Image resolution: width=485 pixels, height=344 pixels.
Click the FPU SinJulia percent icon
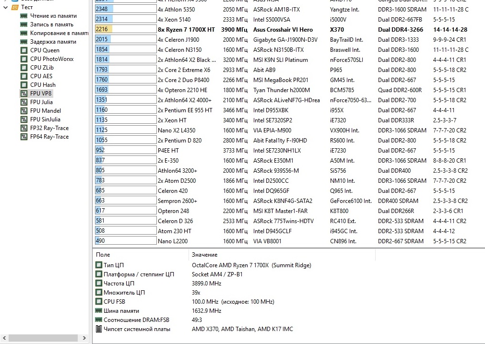click(x=24, y=119)
